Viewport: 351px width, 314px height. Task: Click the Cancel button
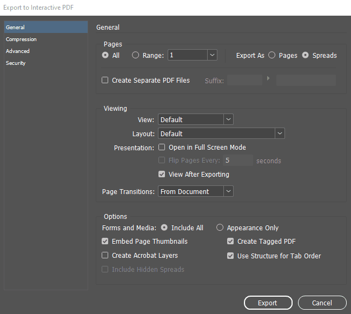322,303
